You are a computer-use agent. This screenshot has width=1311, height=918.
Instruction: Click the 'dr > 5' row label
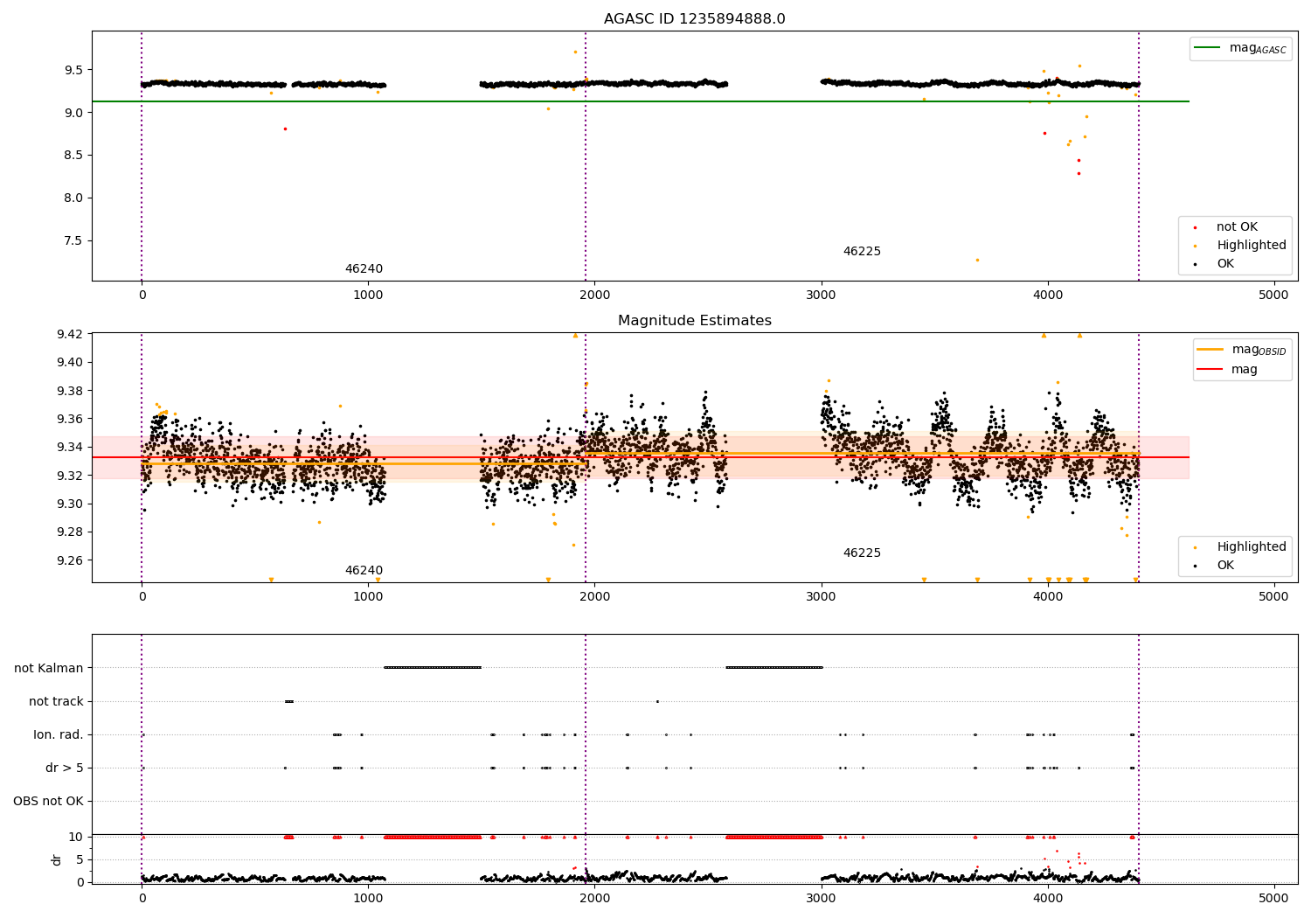click(65, 768)
